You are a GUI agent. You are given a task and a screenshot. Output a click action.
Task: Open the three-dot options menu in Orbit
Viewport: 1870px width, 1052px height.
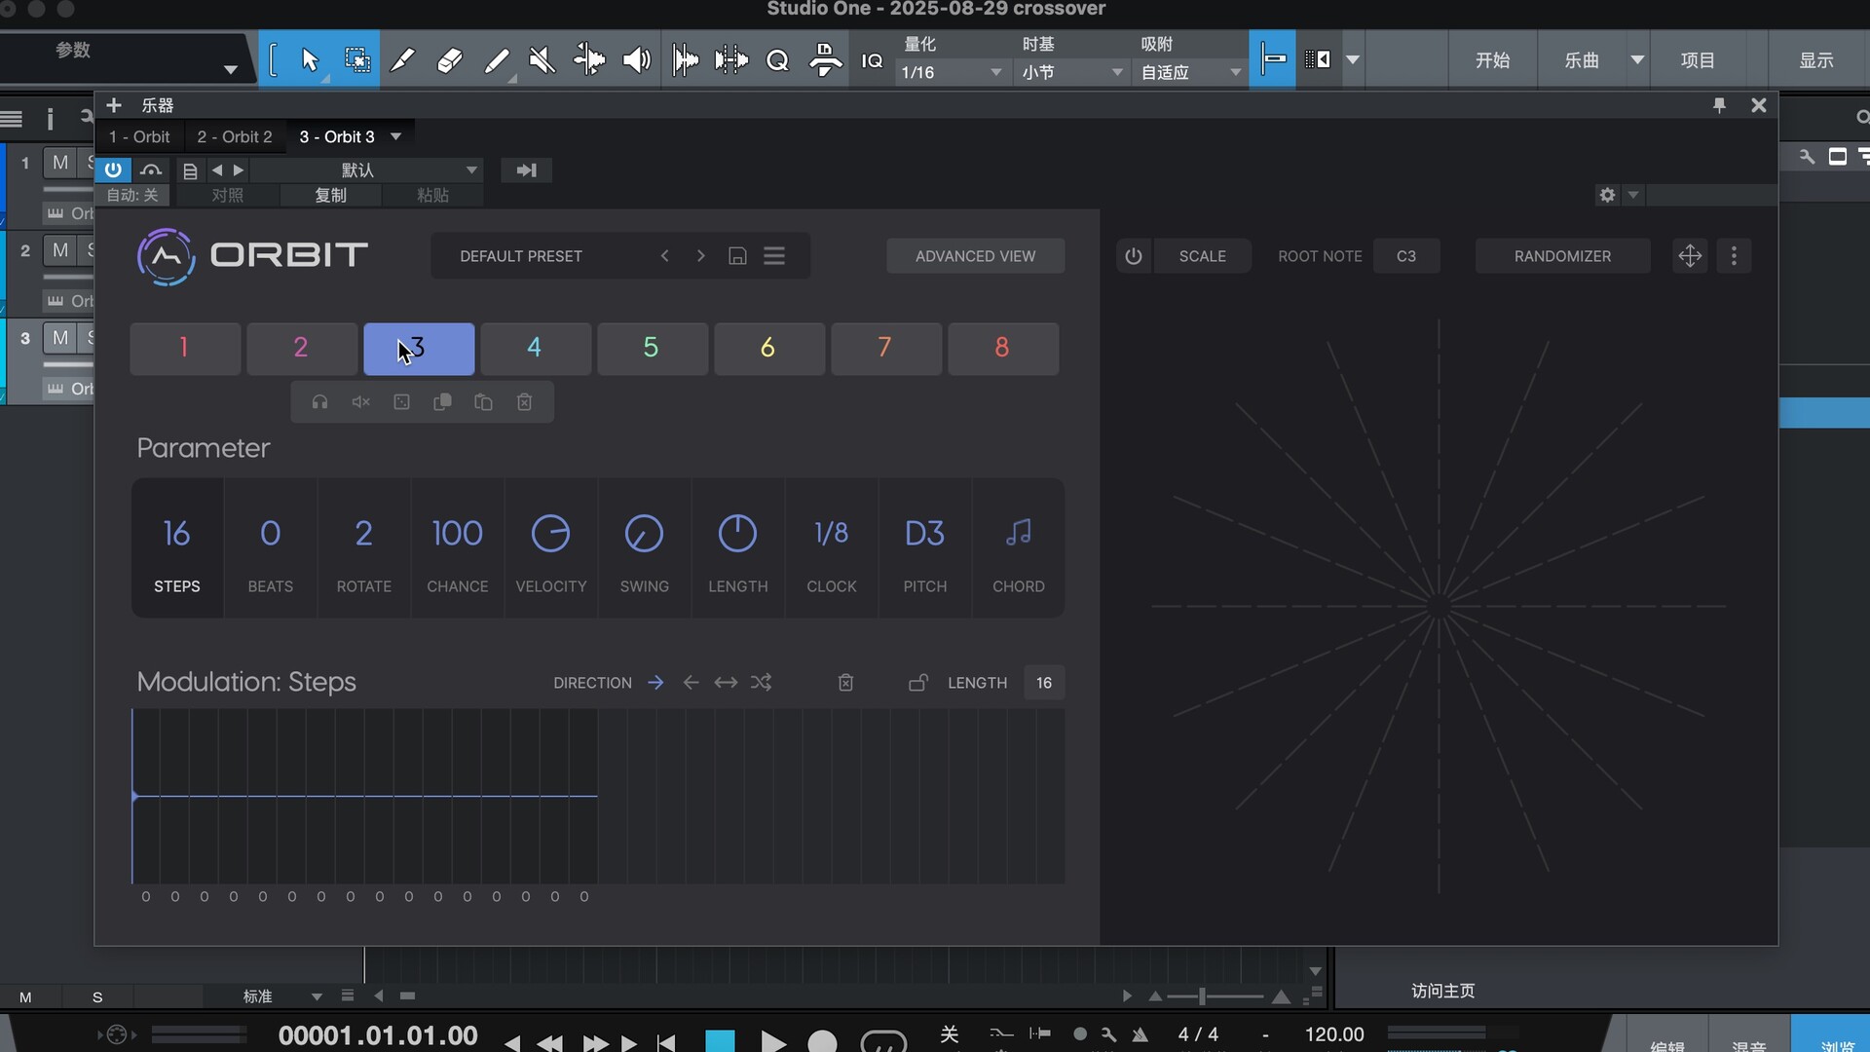1734,256
